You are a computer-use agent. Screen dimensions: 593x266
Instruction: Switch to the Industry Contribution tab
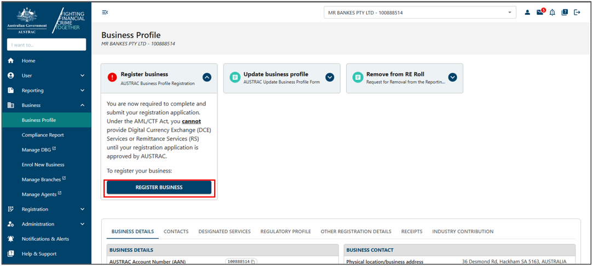pos(463,232)
